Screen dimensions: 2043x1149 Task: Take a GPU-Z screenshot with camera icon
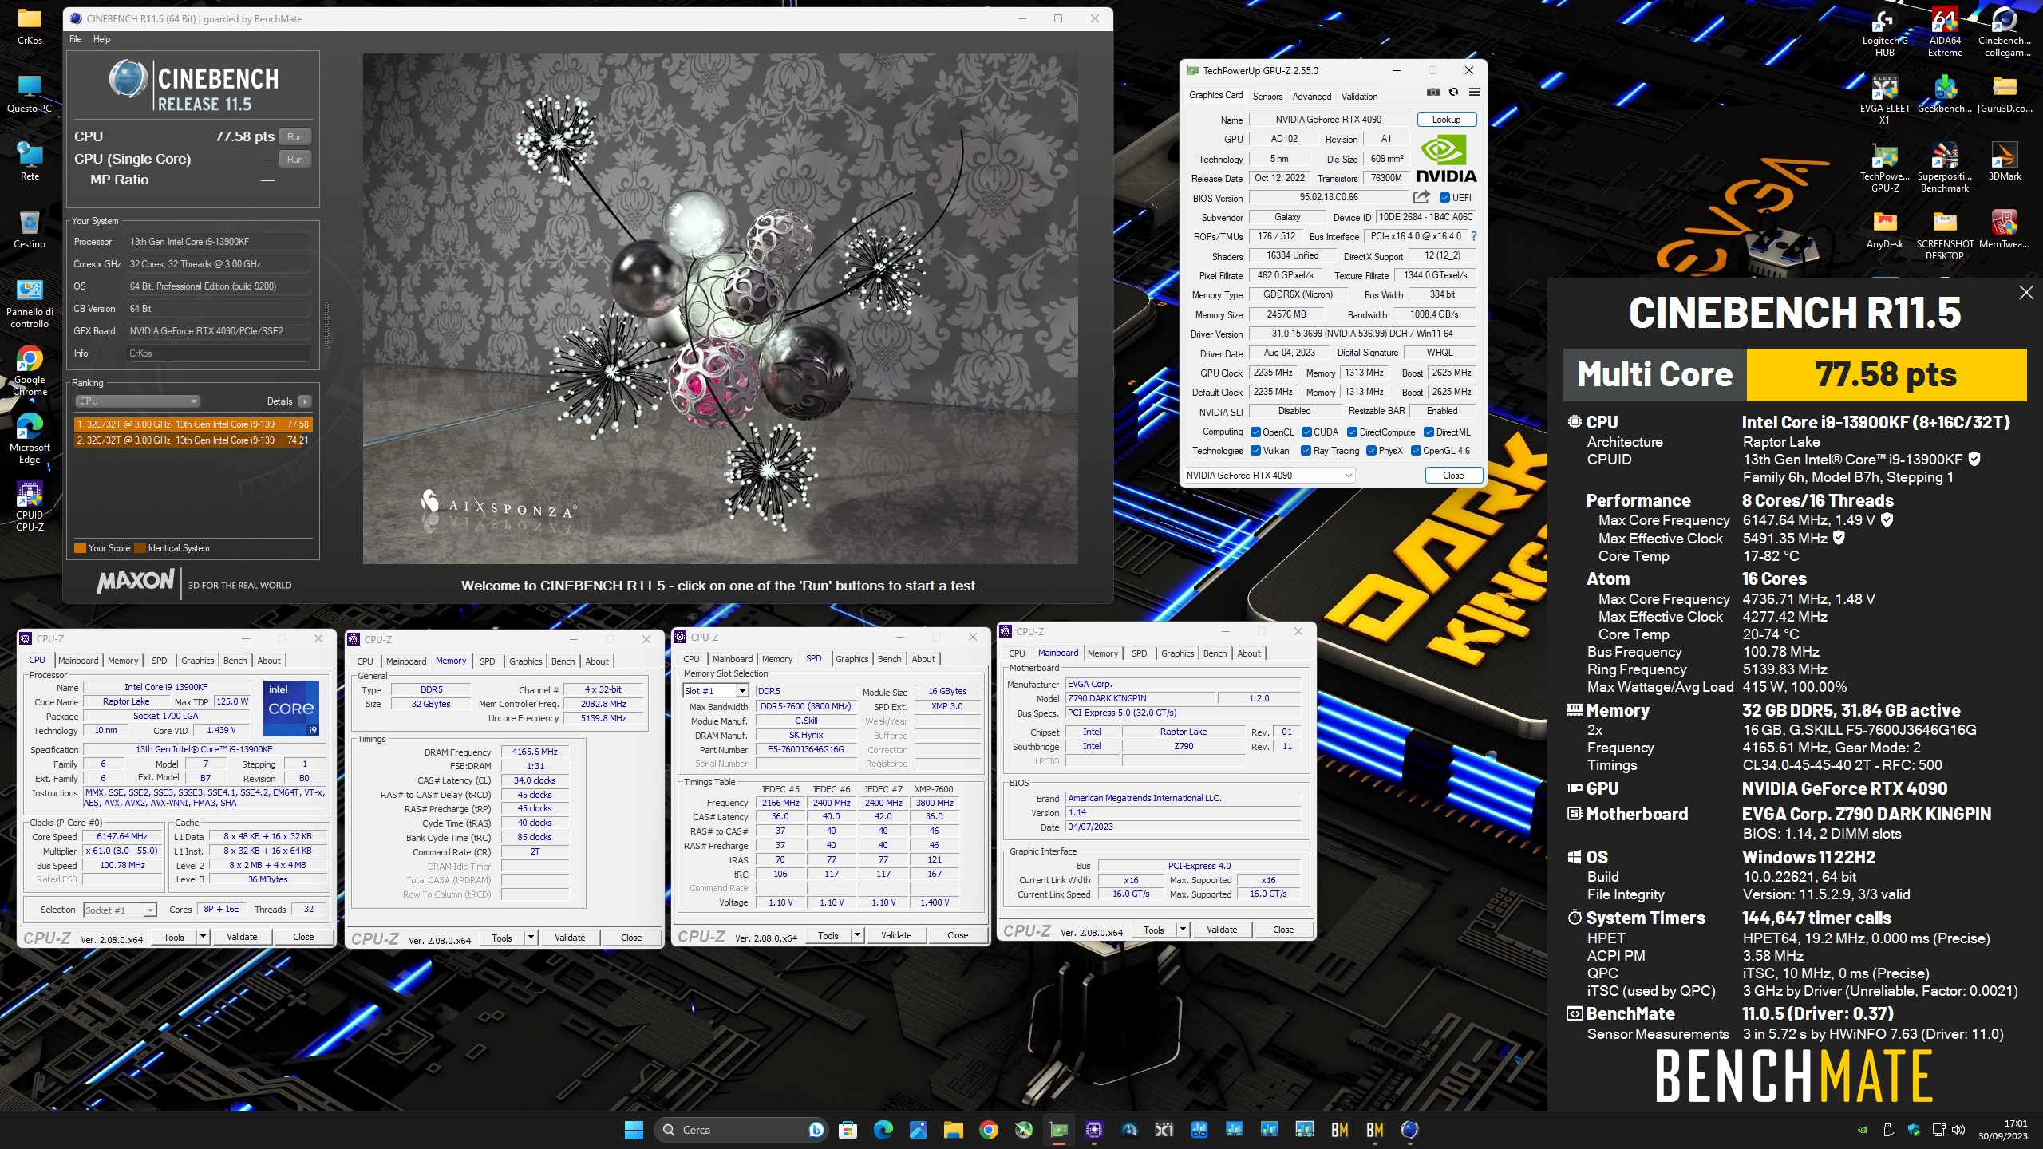click(x=1433, y=93)
